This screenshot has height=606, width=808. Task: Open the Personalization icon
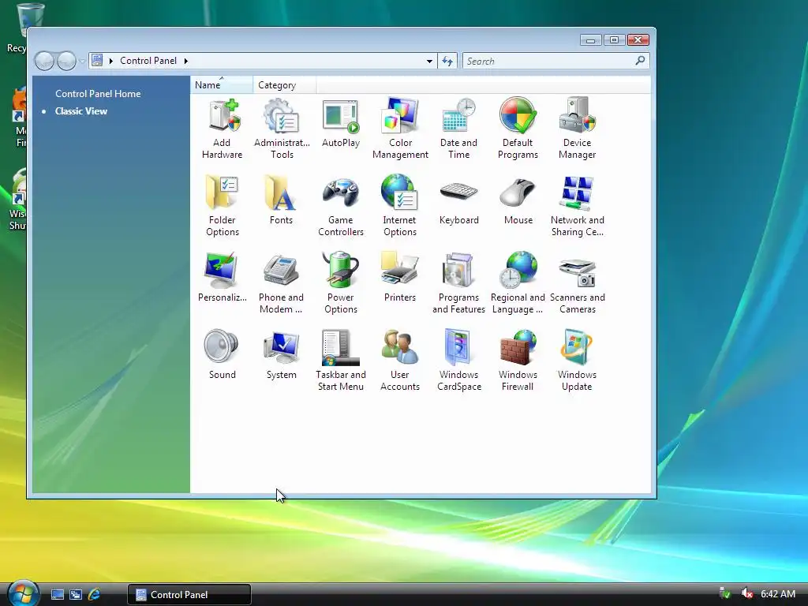[x=222, y=277]
